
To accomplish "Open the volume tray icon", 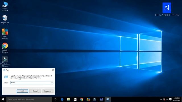I will pos(167,99).
